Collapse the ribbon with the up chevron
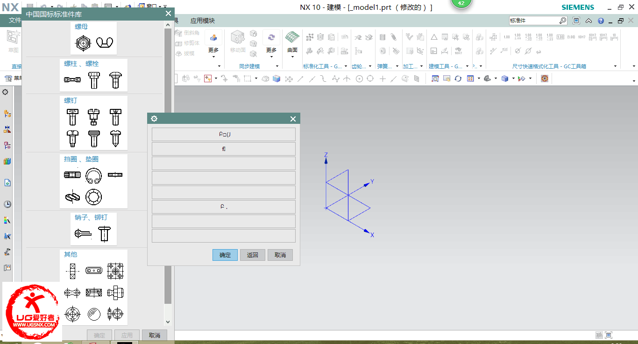The height and width of the screenshot is (344, 638). pos(589,21)
